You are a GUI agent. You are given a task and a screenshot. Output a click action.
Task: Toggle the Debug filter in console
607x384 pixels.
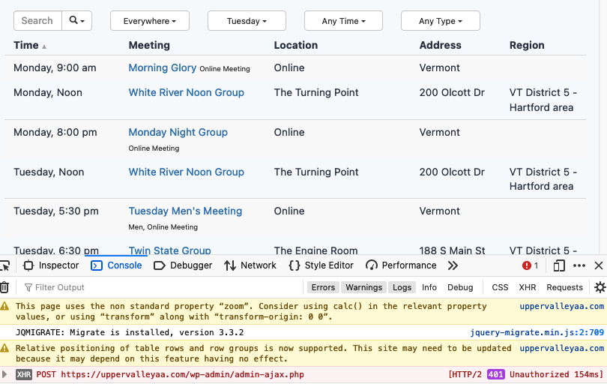click(460, 287)
